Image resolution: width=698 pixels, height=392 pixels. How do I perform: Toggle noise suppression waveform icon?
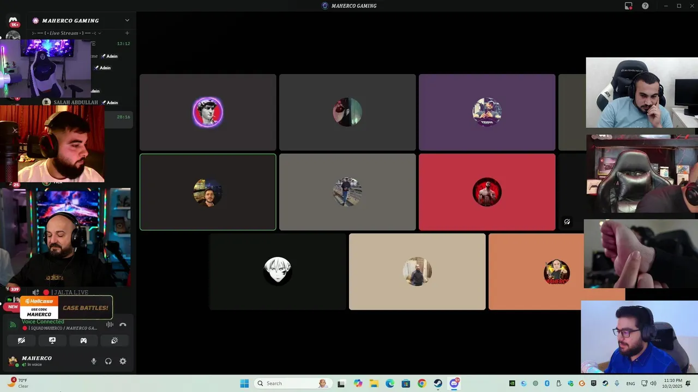110,324
